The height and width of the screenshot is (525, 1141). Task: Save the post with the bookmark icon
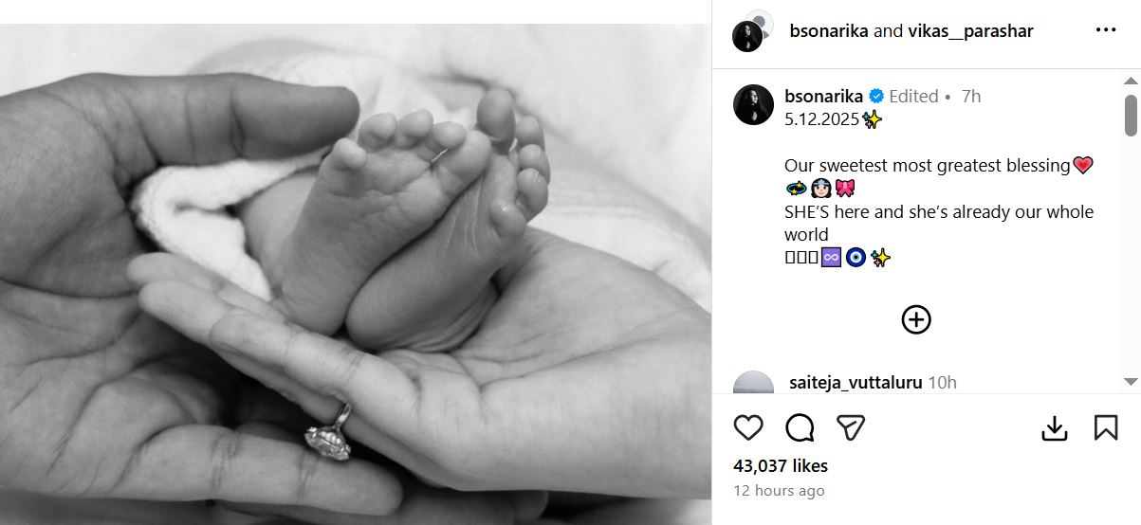point(1106,428)
